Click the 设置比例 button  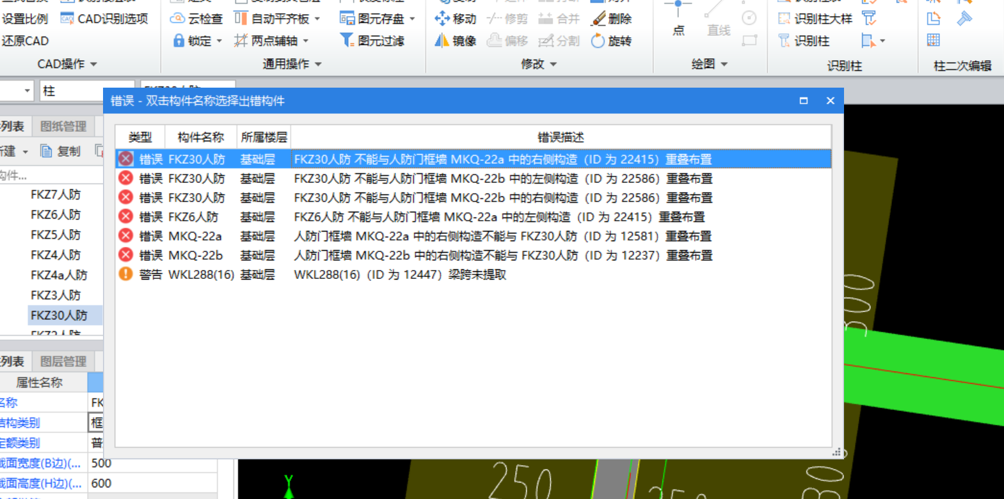coord(24,19)
